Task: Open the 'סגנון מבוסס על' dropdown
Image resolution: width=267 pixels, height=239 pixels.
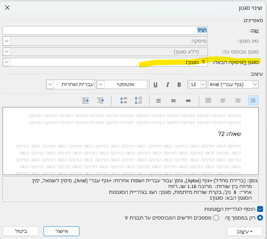Action: coord(7,52)
